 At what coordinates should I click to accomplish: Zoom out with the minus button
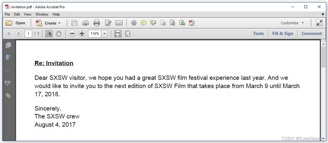[x=72, y=33]
